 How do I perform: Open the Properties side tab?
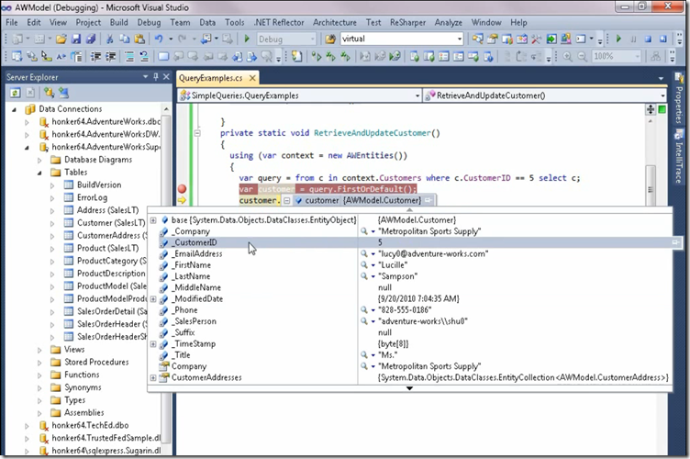tap(679, 99)
